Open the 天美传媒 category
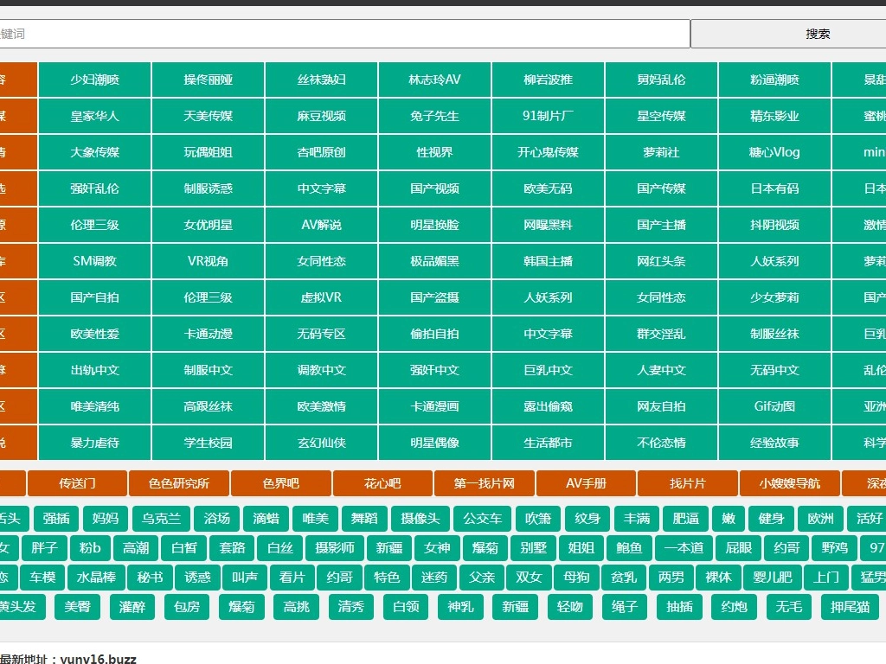The height and width of the screenshot is (664, 886). click(x=209, y=116)
